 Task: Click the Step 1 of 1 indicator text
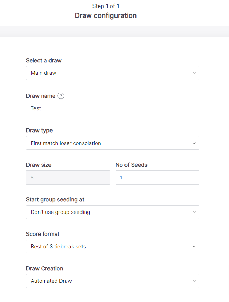(106, 6)
